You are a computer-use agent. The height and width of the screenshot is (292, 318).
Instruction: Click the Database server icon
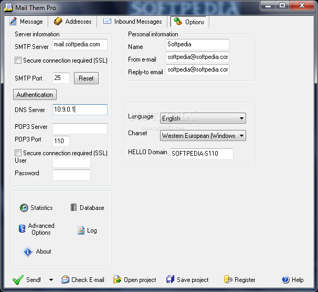click(73, 207)
